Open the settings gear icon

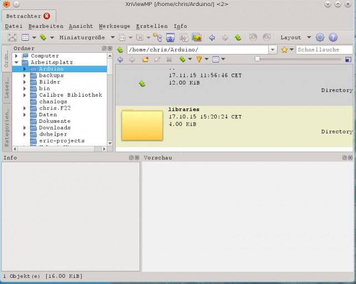[320, 37]
